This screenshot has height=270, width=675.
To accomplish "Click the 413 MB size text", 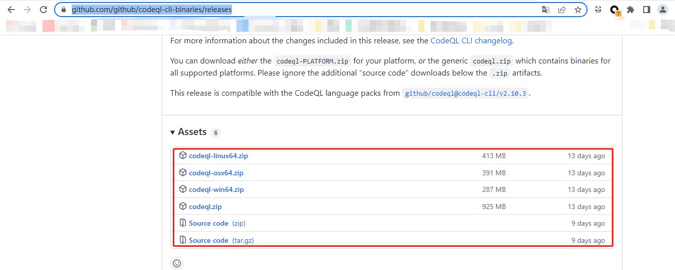I will click(x=494, y=156).
